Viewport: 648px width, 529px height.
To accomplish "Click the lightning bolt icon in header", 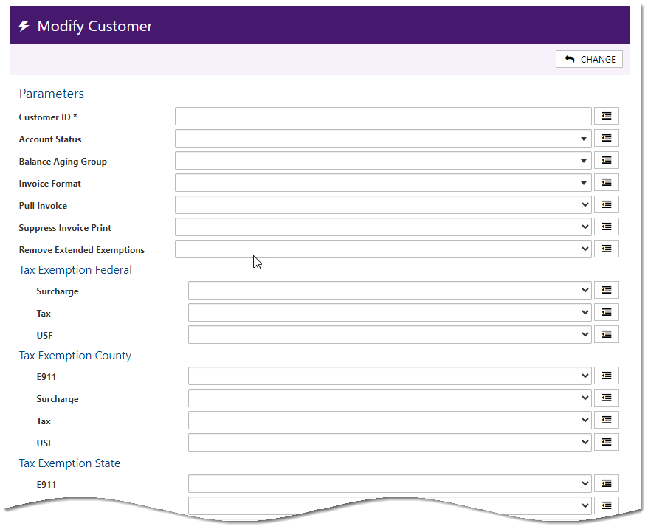I will click(x=24, y=27).
